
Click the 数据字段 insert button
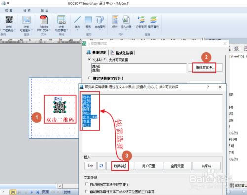(120, 166)
